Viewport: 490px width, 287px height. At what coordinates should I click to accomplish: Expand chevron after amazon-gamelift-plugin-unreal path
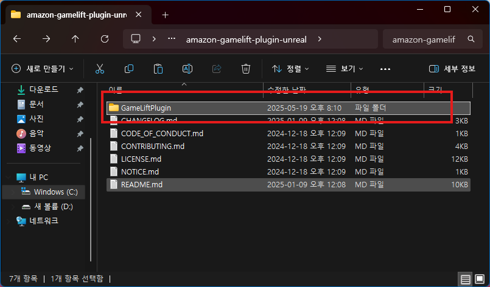[320, 39]
